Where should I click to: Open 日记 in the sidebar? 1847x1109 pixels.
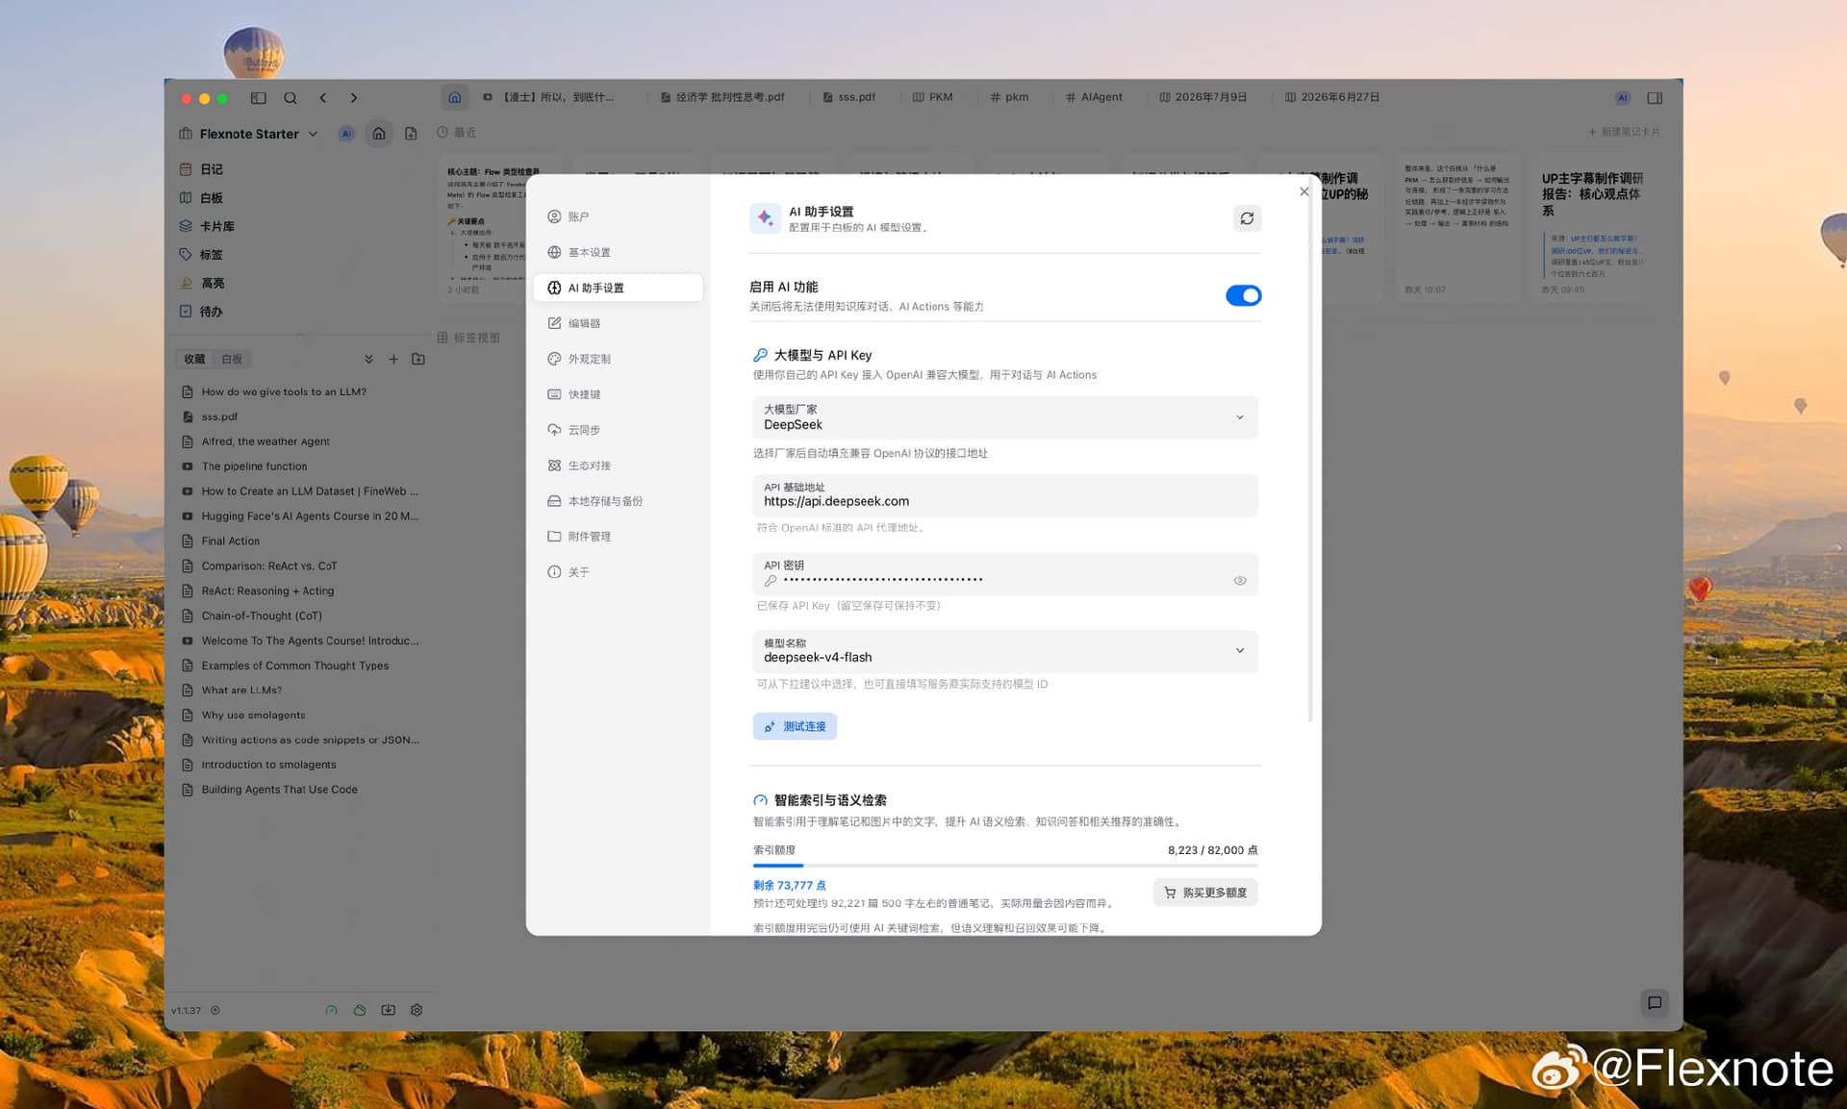[212, 169]
